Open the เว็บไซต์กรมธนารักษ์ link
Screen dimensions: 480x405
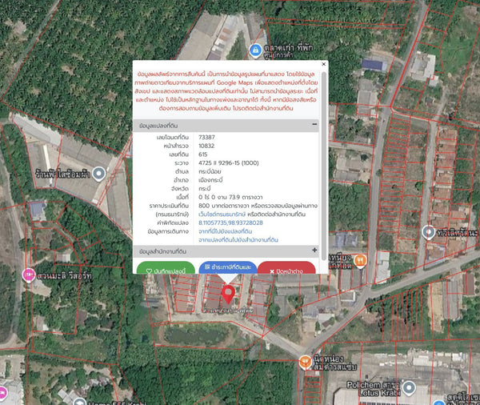(x=222, y=215)
